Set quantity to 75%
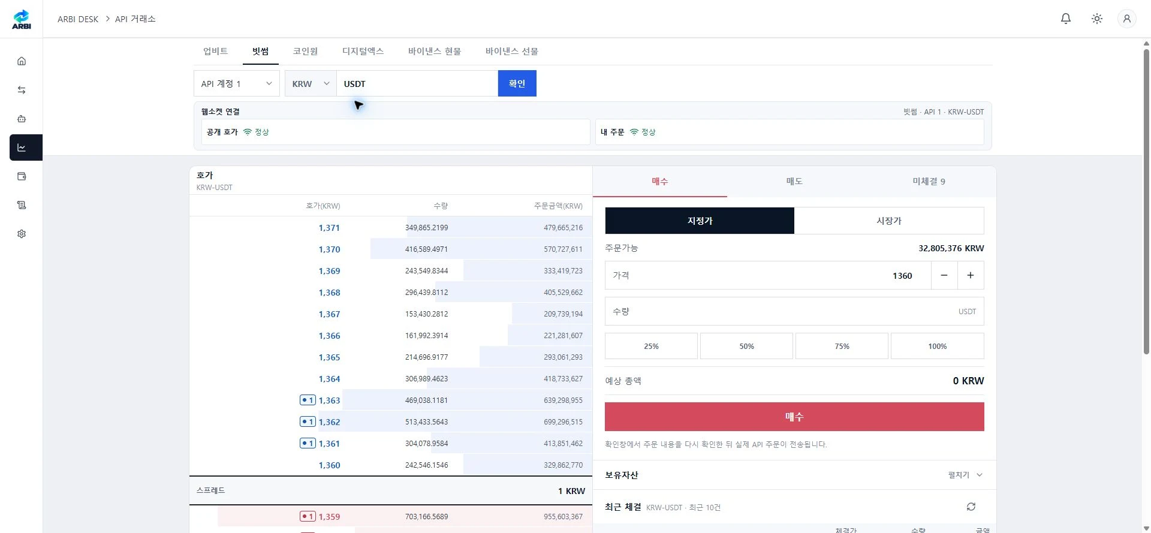Viewport: 1151px width, 533px height. click(842, 346)
